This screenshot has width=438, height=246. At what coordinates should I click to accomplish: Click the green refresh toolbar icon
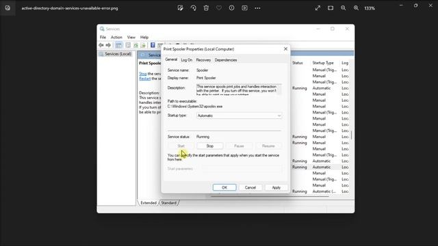point(136,45)
